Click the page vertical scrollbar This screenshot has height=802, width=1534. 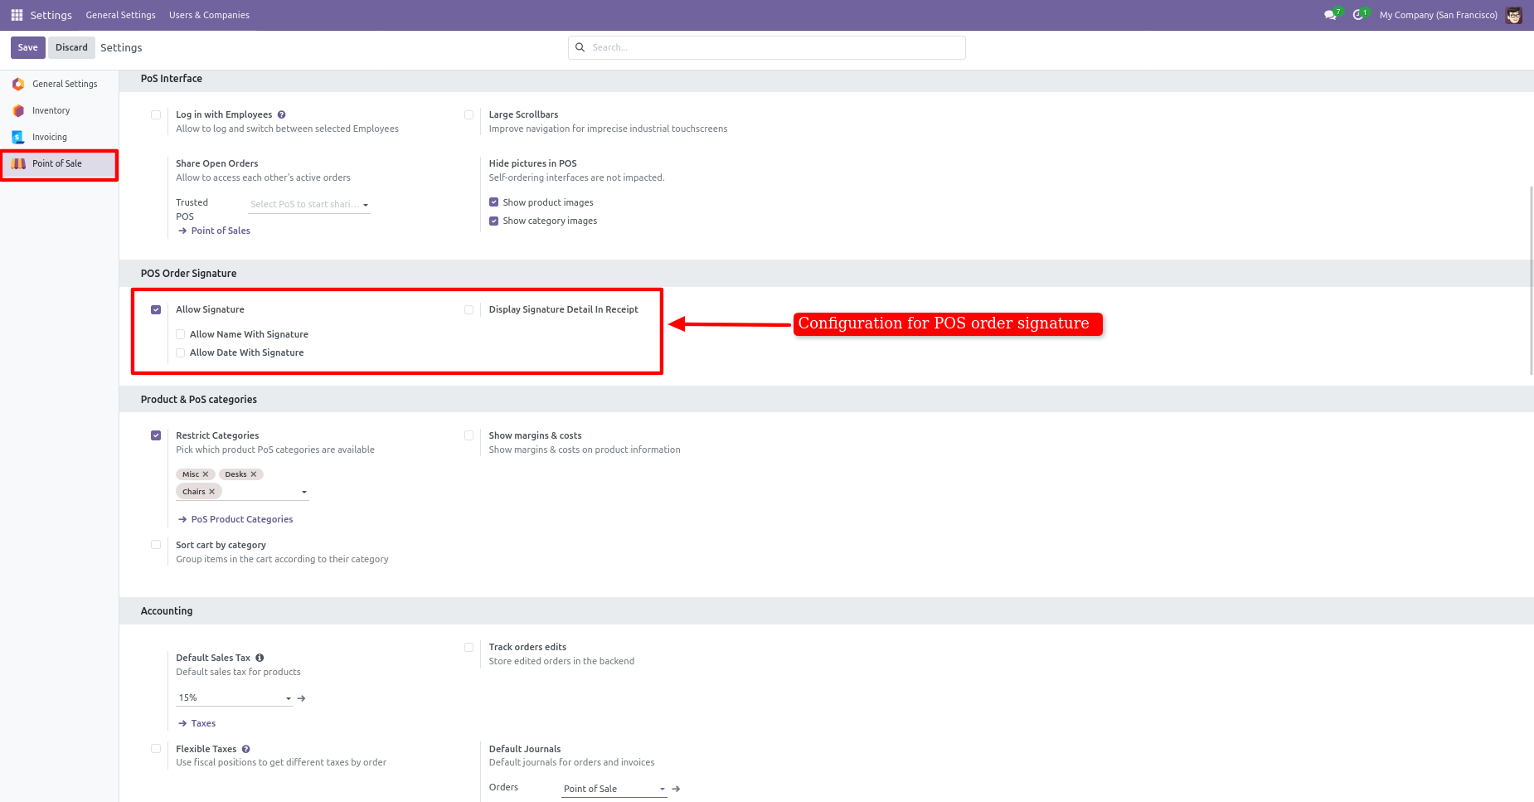point(1531,280)
